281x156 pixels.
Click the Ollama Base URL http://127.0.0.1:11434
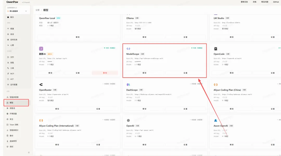(143, 23)
